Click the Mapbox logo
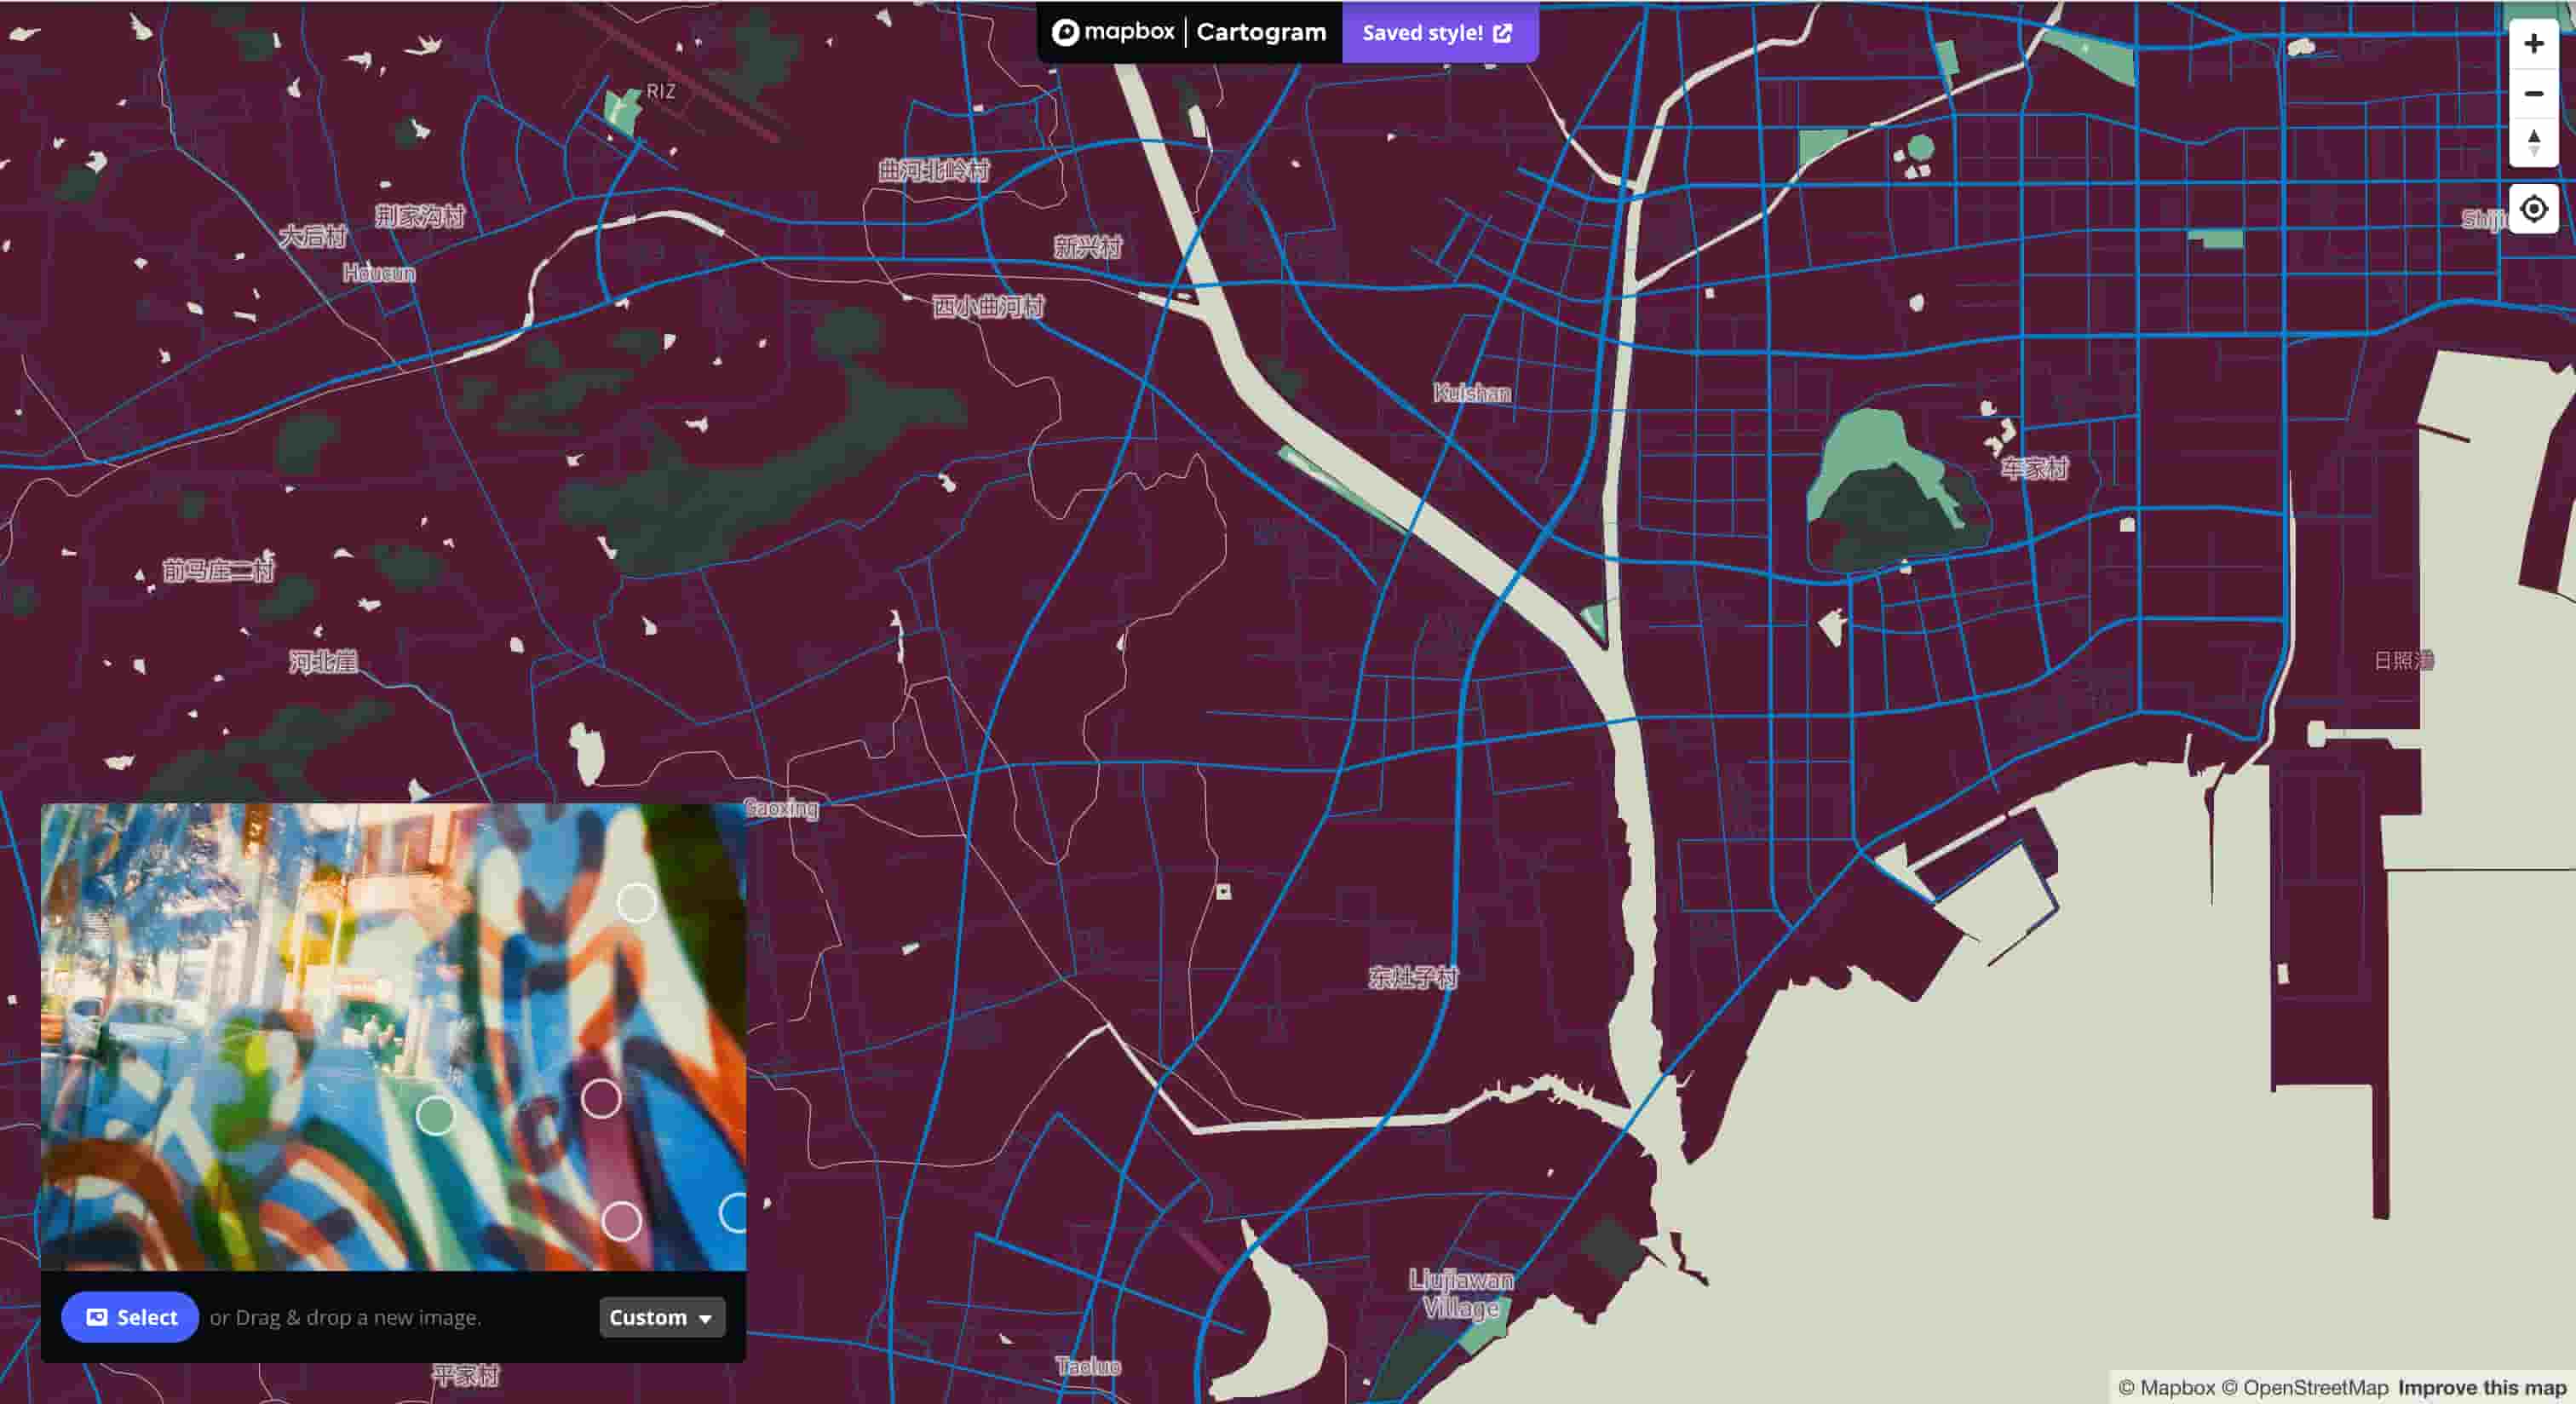Screen dimensions: 2576x1404 [1113, 31]
